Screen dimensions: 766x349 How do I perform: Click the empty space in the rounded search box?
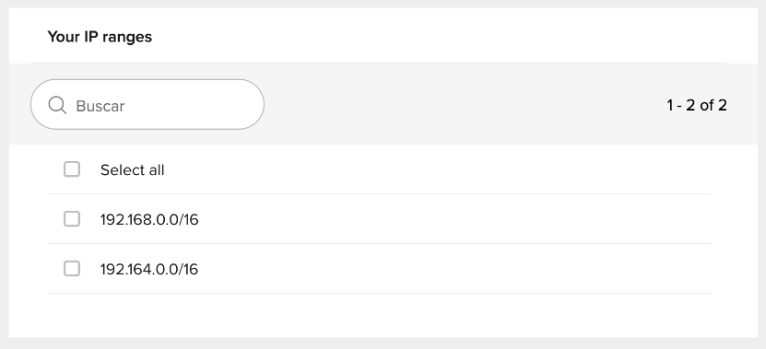point(195,104)
